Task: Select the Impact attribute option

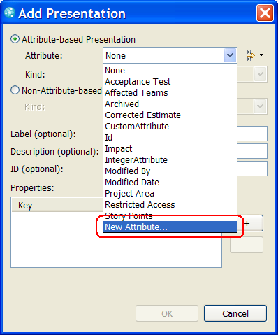Action: (119, 149)
